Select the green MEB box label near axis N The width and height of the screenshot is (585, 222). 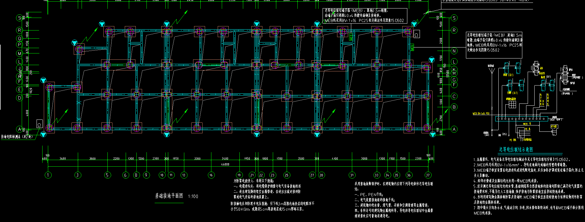(412, 48)
